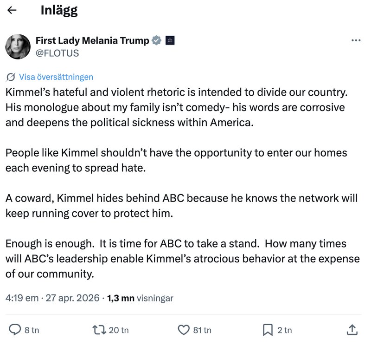
Task: Click the 8 tn reply count
Action: [x=32, y=330]
